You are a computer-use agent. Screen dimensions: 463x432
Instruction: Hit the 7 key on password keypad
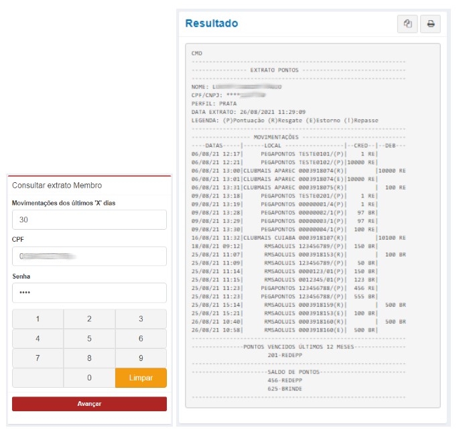tap(38, 358)
